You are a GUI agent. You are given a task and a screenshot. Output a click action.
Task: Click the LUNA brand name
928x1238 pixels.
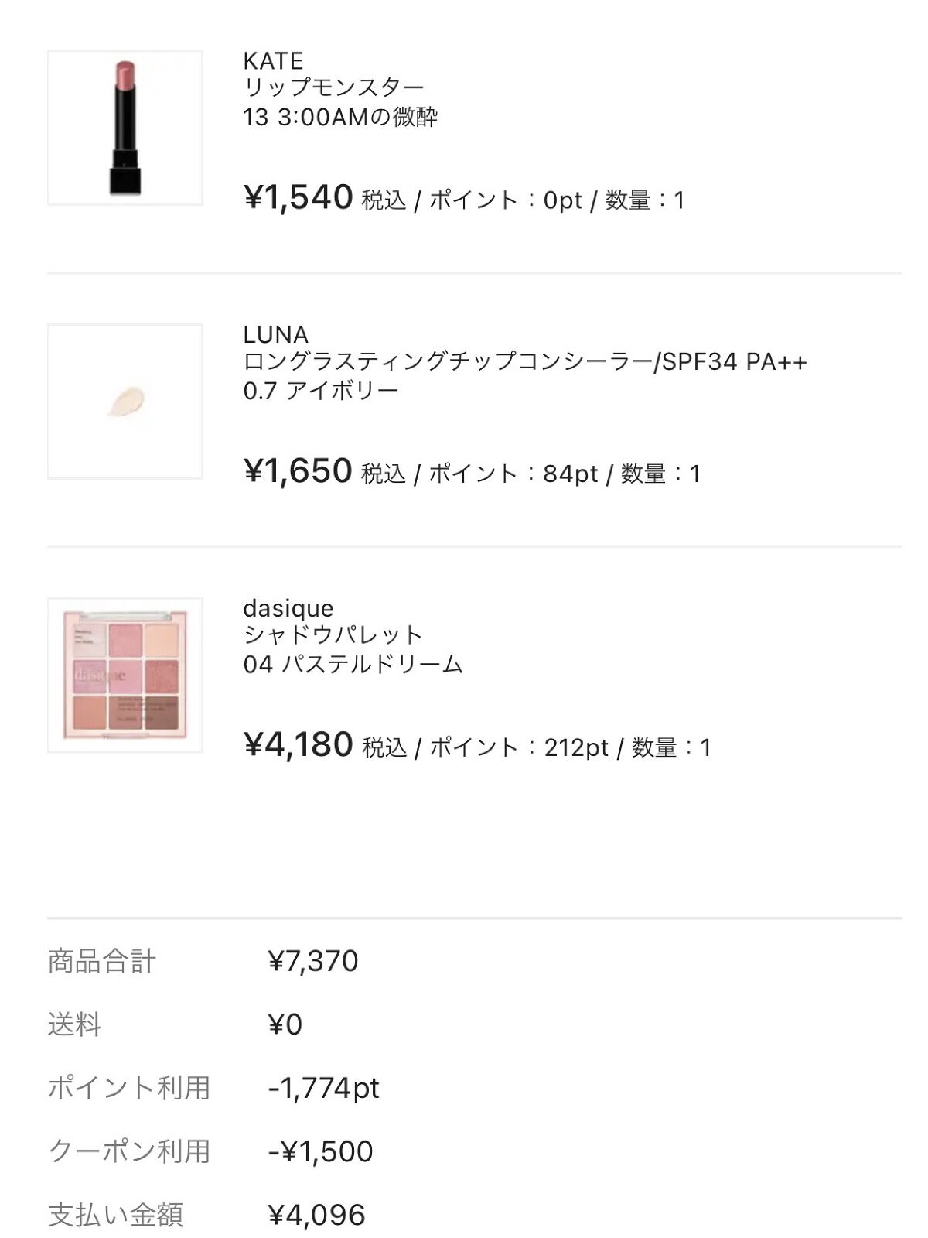275,335
